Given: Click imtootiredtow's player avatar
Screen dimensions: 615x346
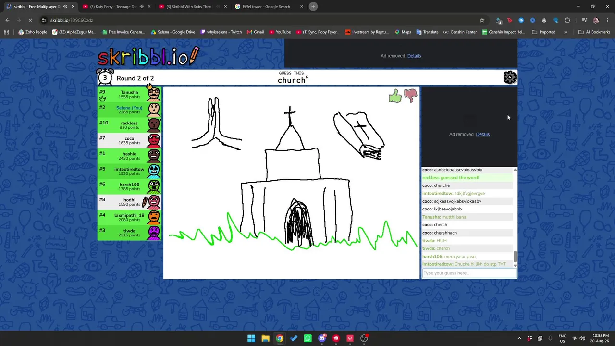Looking at the screenshot, I should [154, 171].
